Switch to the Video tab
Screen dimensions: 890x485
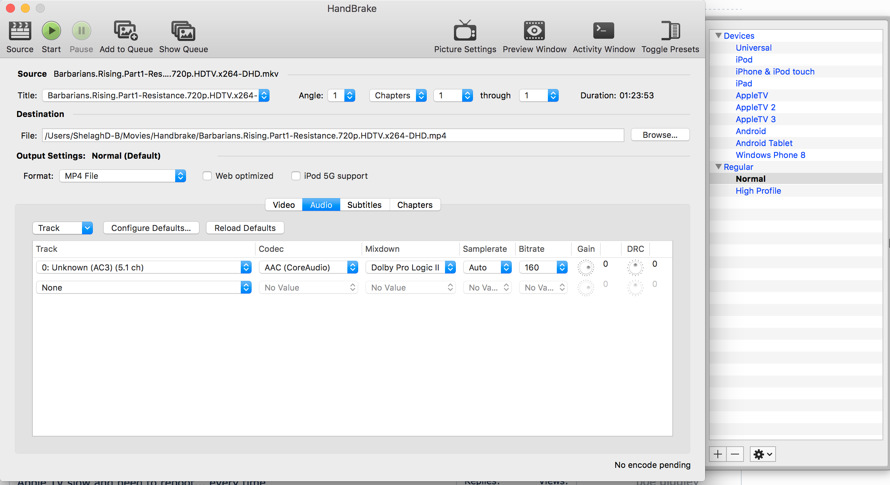284,205
